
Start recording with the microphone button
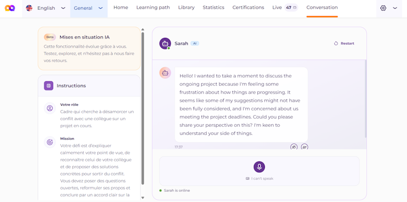click(259, 167)
